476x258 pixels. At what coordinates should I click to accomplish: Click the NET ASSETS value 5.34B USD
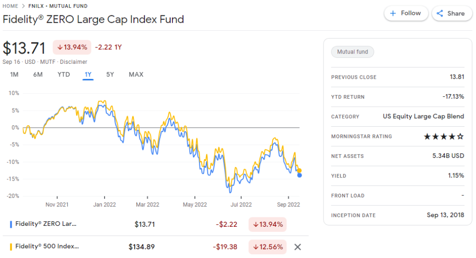[x=448, y=156]
